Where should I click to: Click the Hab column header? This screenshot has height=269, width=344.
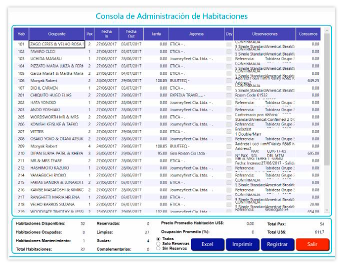(x=21, y=34)
